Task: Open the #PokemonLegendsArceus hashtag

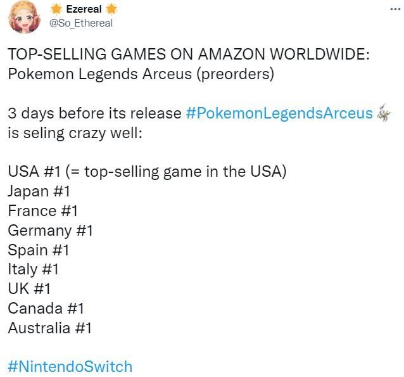Action: point(279,113)
